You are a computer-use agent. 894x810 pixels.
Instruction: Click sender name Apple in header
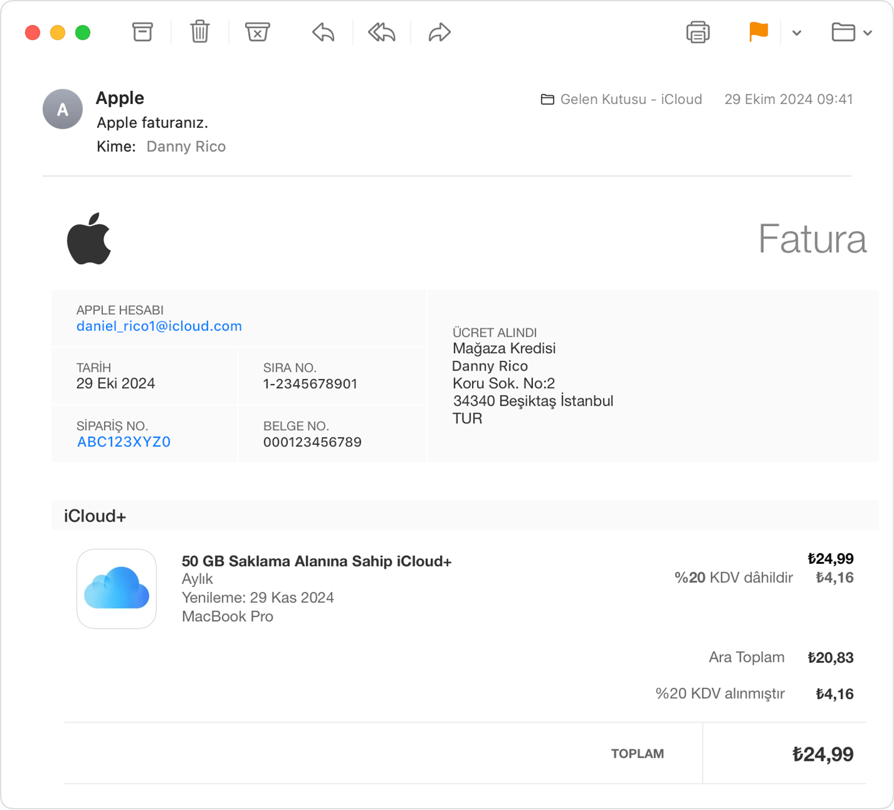(120, 98)
